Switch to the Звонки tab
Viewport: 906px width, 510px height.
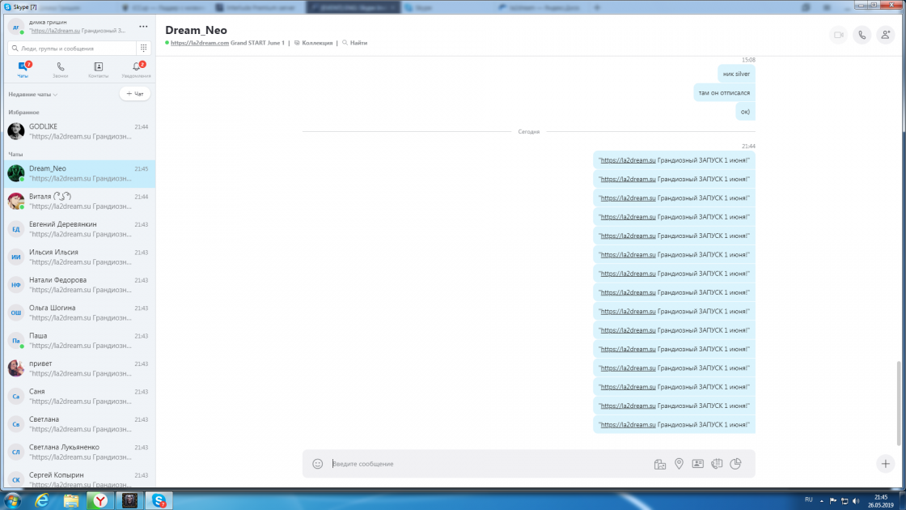(61, 70)
